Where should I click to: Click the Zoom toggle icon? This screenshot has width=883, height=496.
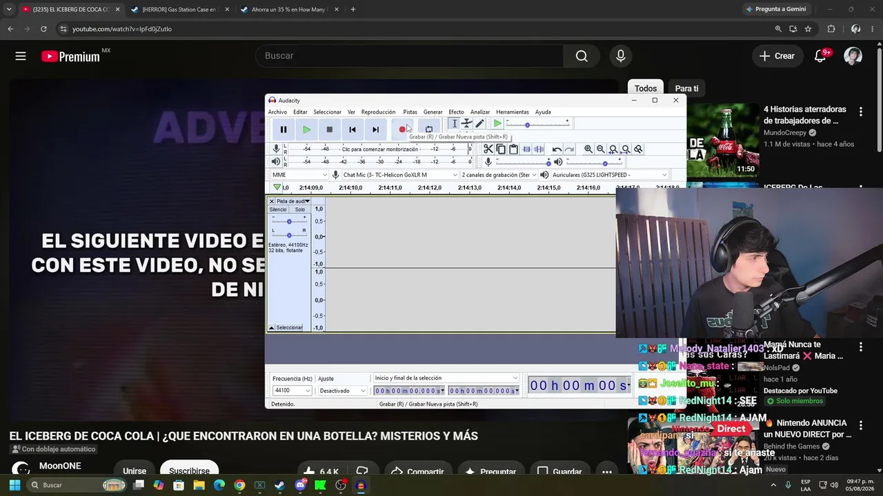638,149
